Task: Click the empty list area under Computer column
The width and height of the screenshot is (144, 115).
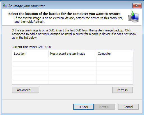Action: coord(114,70)
